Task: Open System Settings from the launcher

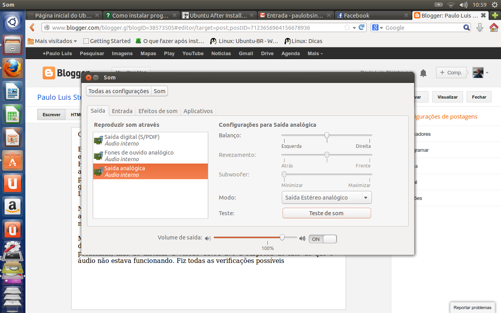Action: [x=12, y=247]
